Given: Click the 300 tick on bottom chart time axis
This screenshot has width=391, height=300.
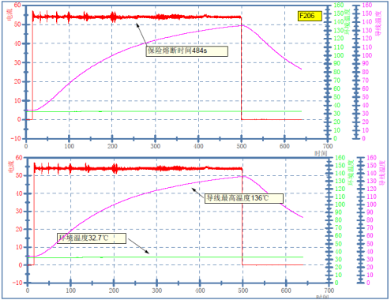Looking at the screenshot, I should [x=157, y=291].
